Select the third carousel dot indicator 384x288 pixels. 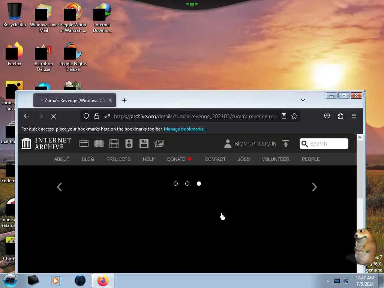coord(199,183)
